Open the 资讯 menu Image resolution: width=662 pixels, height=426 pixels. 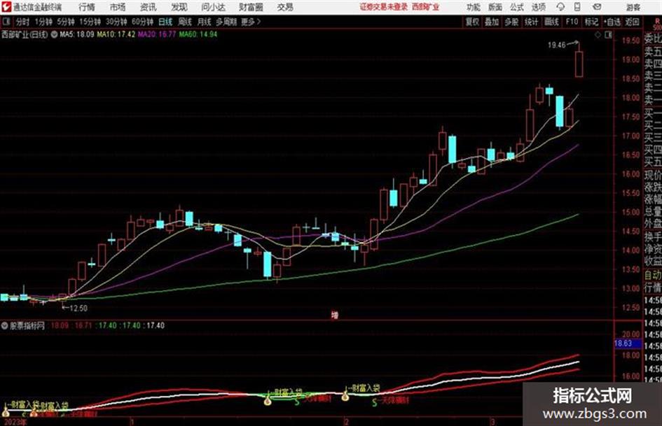point(148,7)
